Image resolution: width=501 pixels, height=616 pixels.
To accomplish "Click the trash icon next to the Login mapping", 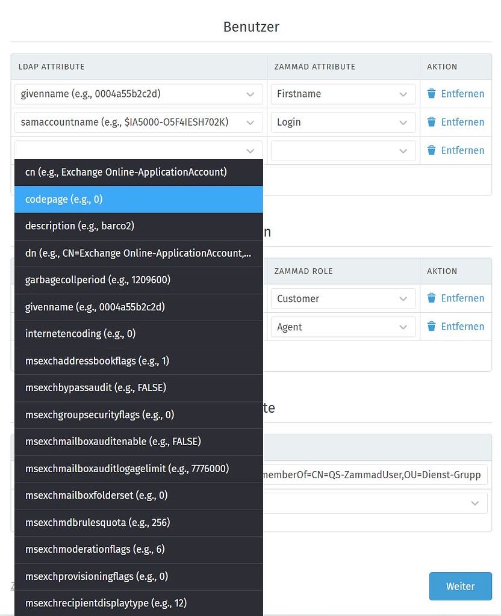I will click(432, 122).
